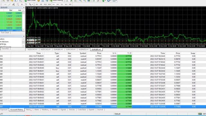Viewport: 206px width, 116px height.
Task: Close the Market Watch panel
Action: [24, 7]
